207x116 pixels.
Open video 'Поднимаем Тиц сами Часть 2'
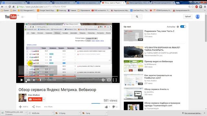(x=159, y=31)
